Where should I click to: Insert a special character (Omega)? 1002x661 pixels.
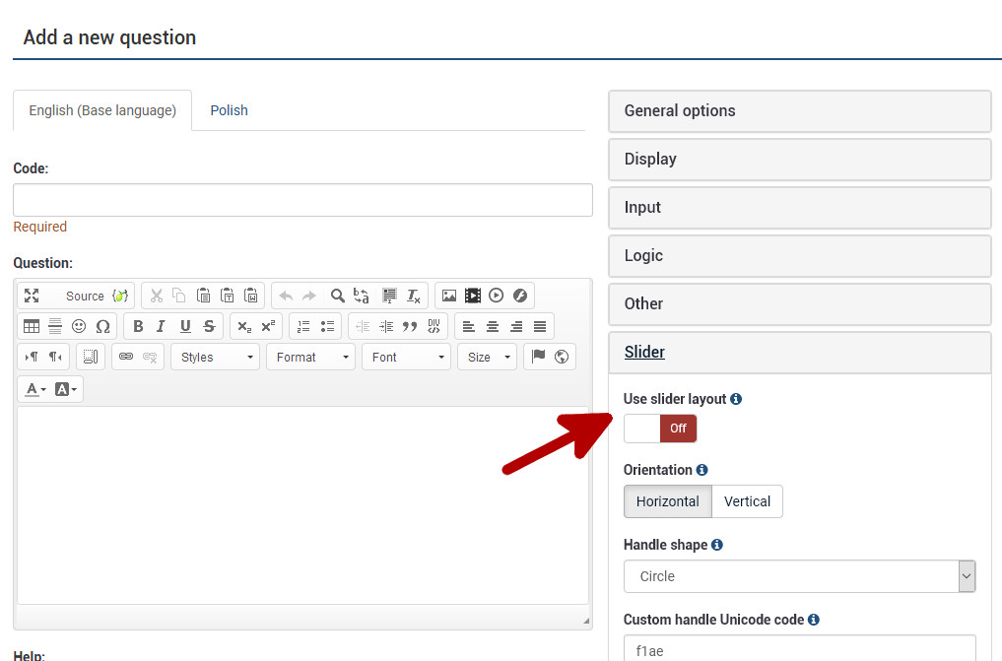tap(102, 326)
